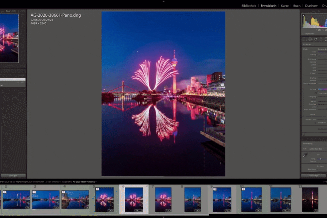Select the Entwickeln module
This screenshot has height=218, width=327.
(x=268, y=6)
